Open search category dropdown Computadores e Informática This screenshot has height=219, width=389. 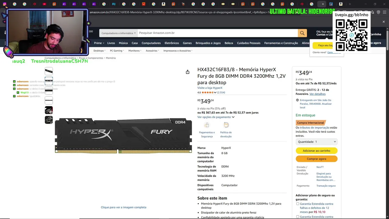click(x=119, y=33)
